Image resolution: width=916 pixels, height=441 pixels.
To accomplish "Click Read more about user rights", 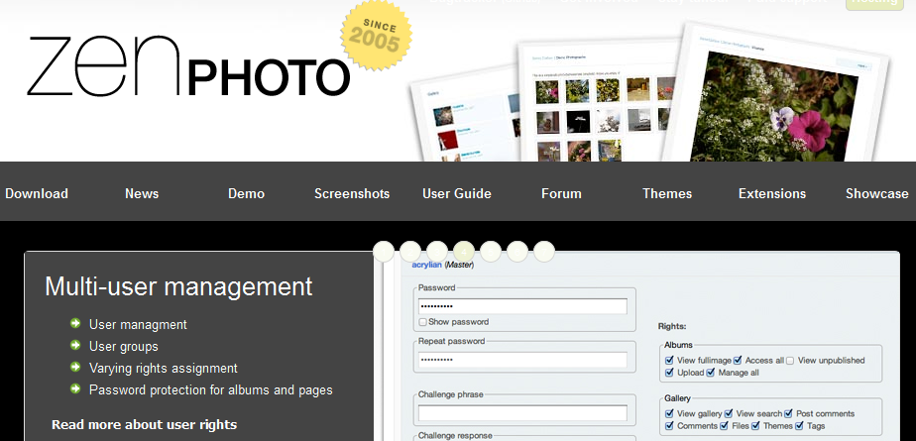I will point(145,424).
